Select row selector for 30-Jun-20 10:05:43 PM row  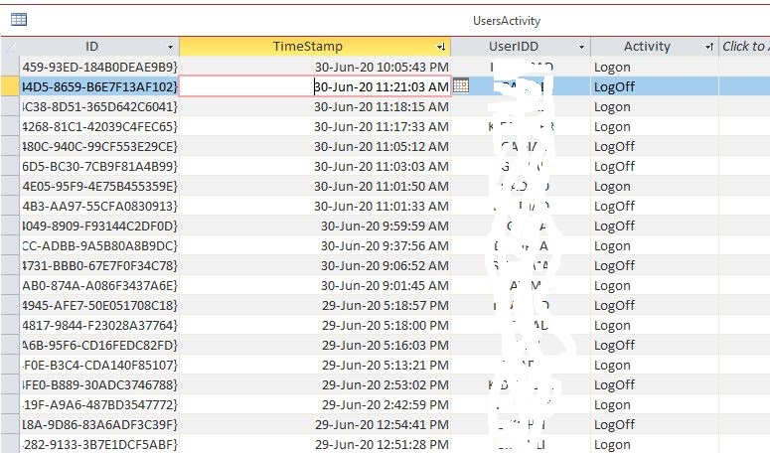tap(10, 67)
